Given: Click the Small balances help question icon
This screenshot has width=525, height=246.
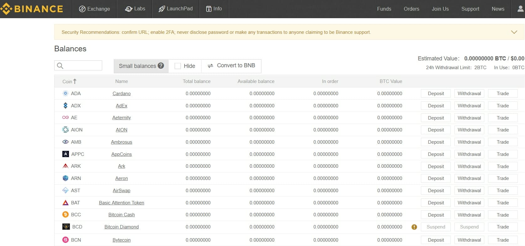Looking at the screenshot, I should [x=161, y=66].
